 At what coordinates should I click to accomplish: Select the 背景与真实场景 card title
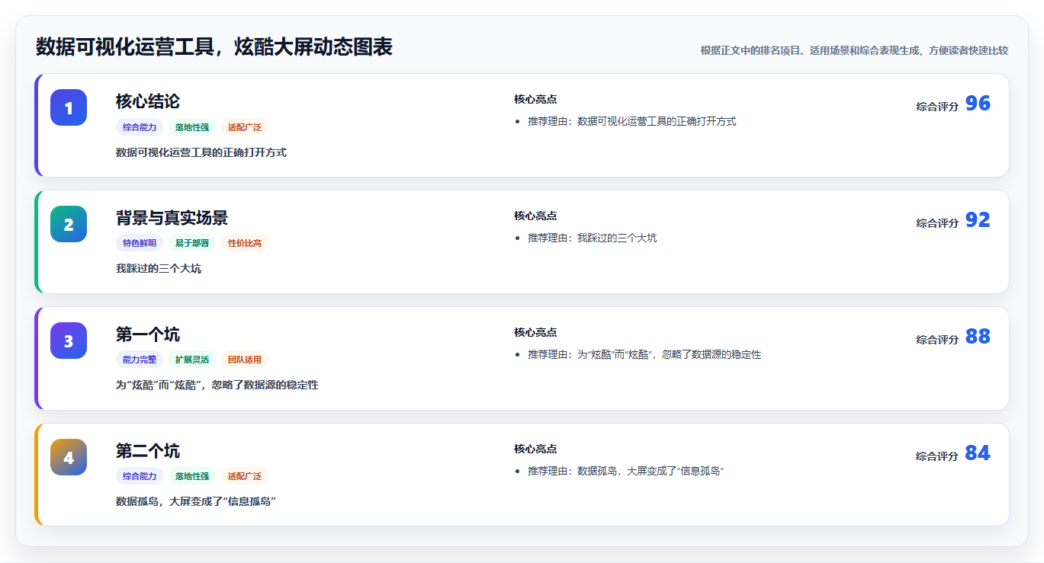(x=172, y=218)
